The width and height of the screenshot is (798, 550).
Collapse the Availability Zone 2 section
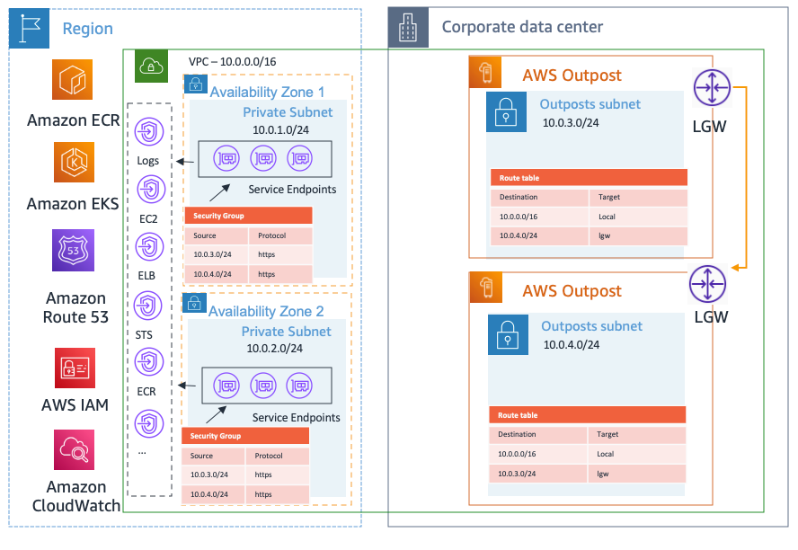267,310
